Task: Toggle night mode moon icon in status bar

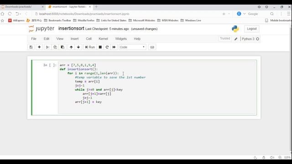Action: [x=255, y=158]
